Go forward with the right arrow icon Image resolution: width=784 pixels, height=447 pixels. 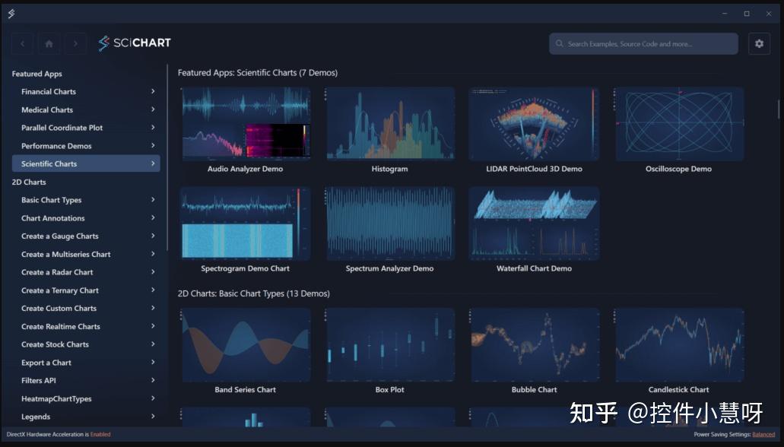point(75,44)
